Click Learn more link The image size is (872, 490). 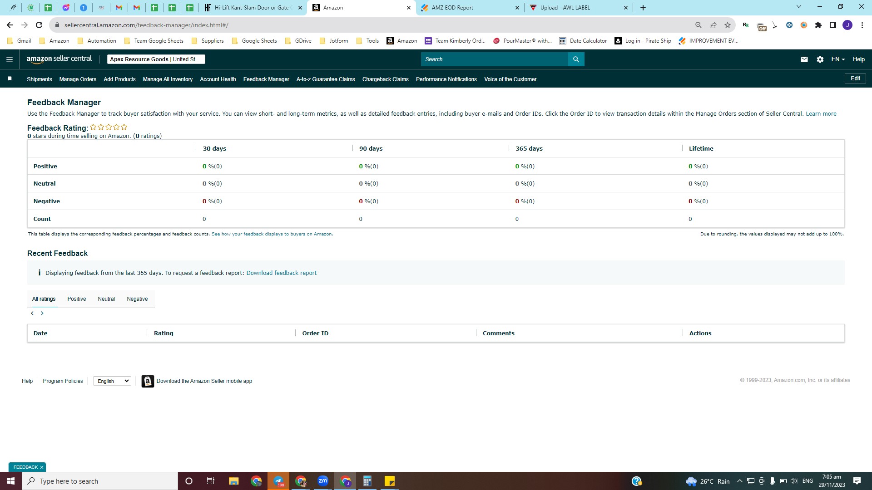coord(821,114)
